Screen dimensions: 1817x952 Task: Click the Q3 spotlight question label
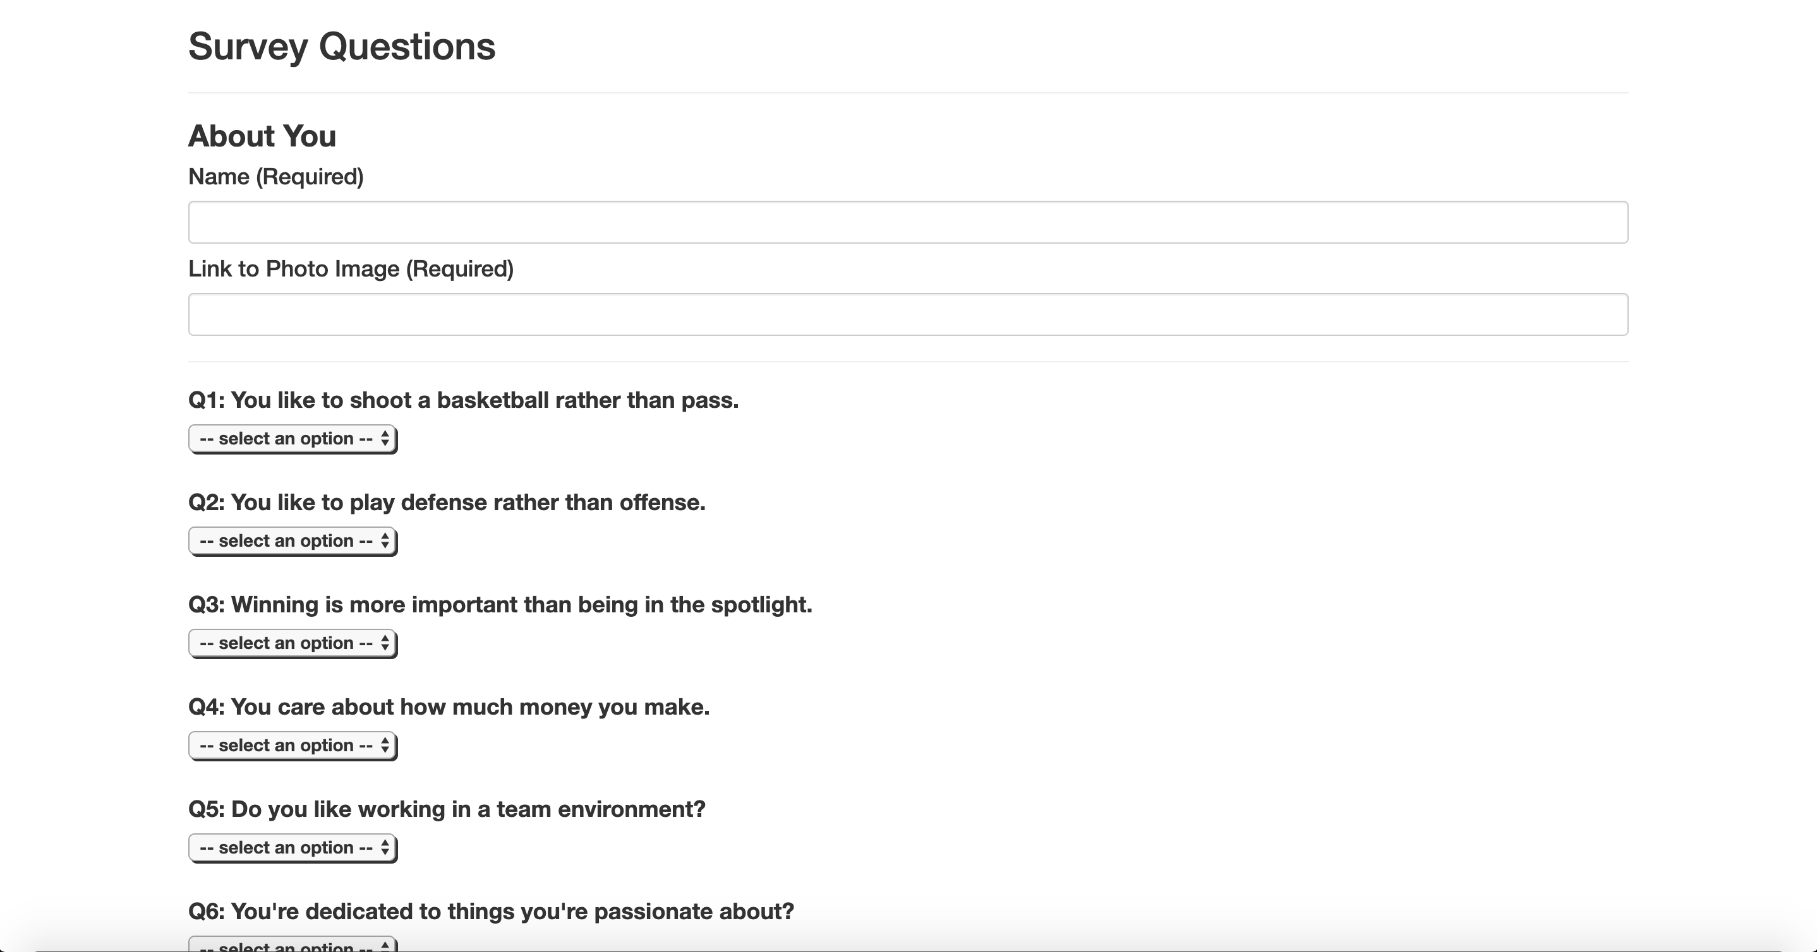499,604
